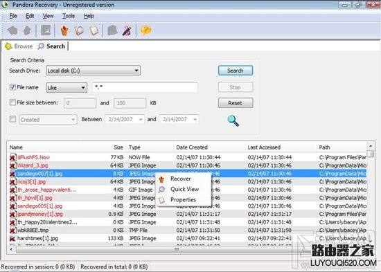381x272 pixels.
Task: Click the Quick View magnifier toolbar icon
Action: tap(79, 30)
